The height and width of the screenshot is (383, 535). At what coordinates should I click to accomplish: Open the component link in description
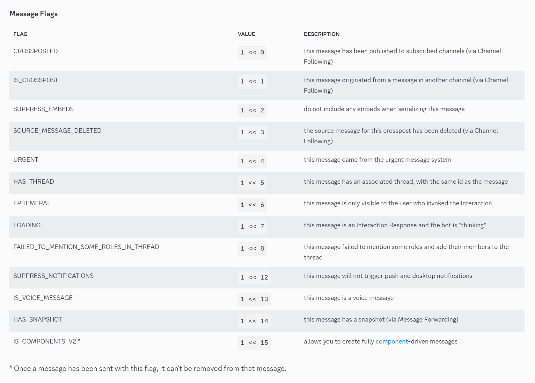pos(392,341)
